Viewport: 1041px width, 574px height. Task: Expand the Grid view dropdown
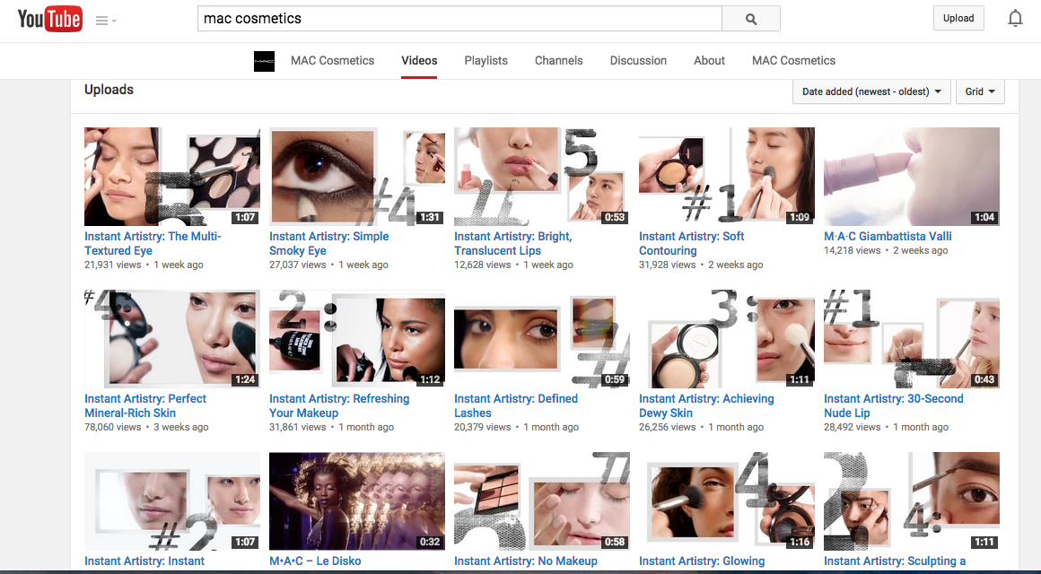click(x=980, y=91)
